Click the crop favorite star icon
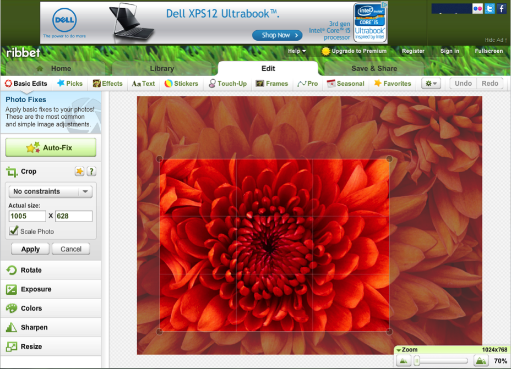The width and height of the screenshot is (511, 369). pyautogui.click(x=80, y=172)
